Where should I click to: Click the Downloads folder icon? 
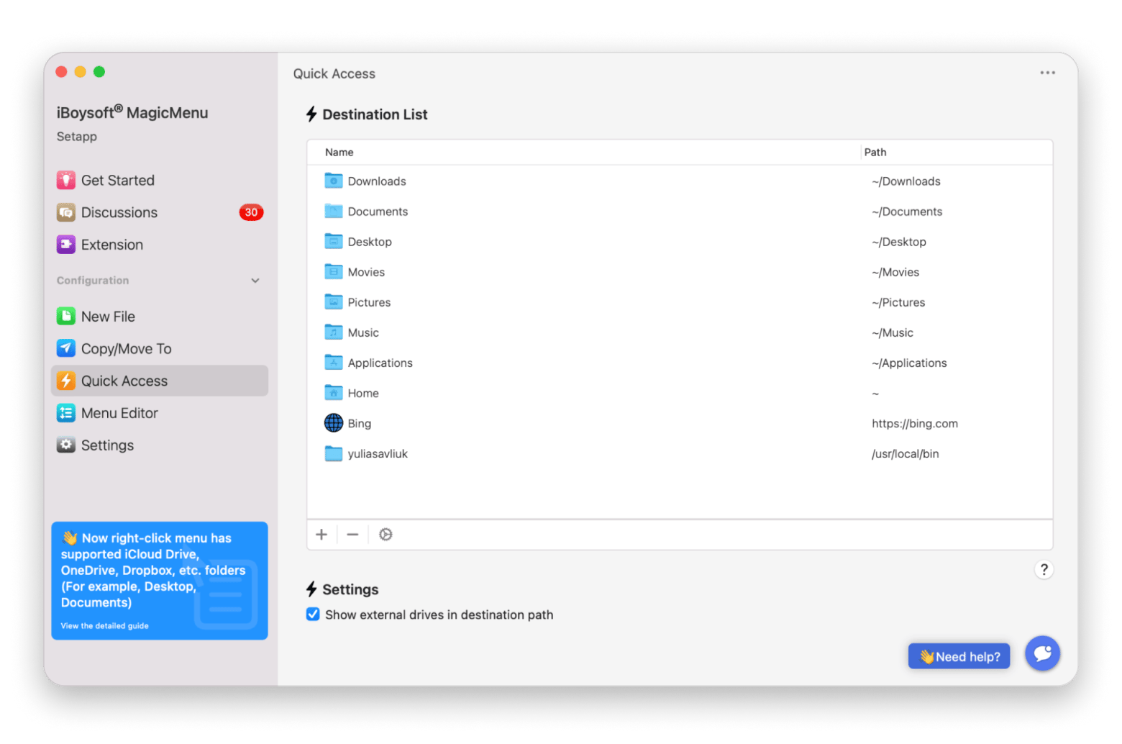click(334, 181)
